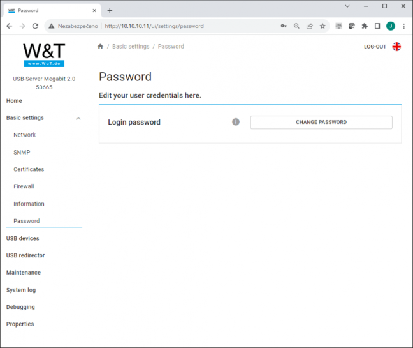Screen dimensions: 413x348
Task: Open the not-secure warning icon in the address bar
Action: [52, 26]
